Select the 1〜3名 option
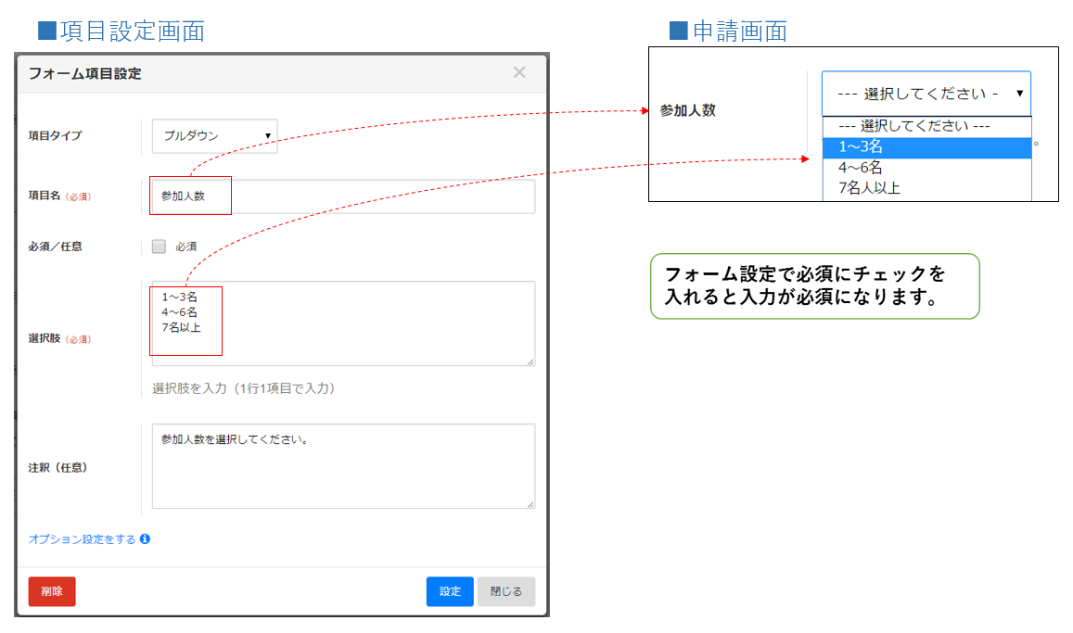The height and width of the screenshot is (633, 1073). click(926, 147)
